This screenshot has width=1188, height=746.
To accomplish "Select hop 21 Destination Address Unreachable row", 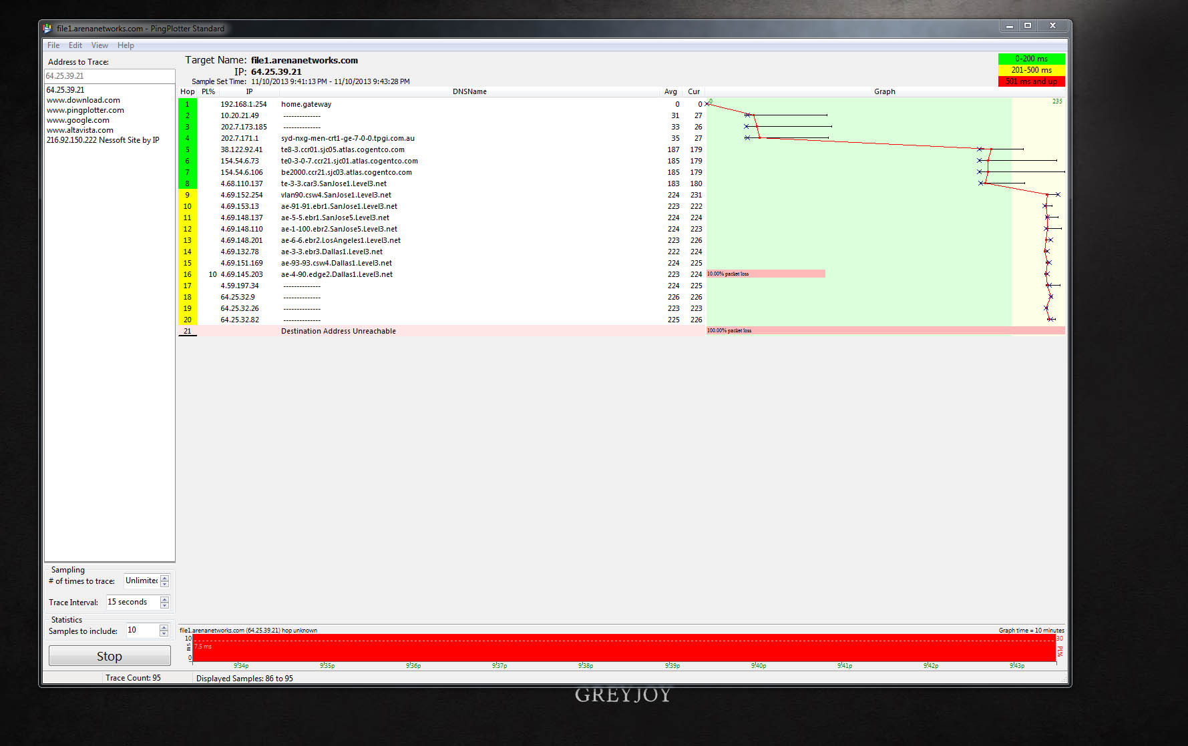I will (441, 331).
